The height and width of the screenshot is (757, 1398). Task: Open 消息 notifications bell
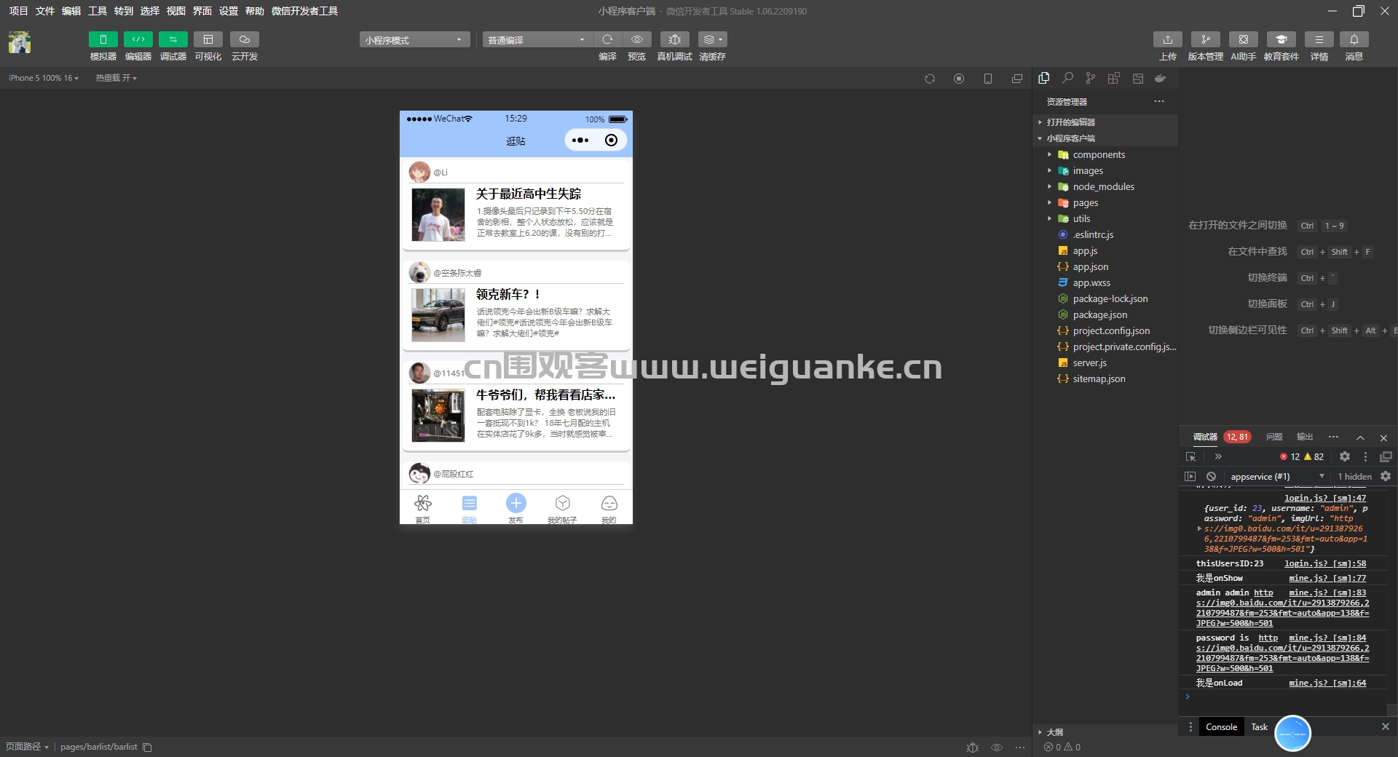tap(1354, 39)
